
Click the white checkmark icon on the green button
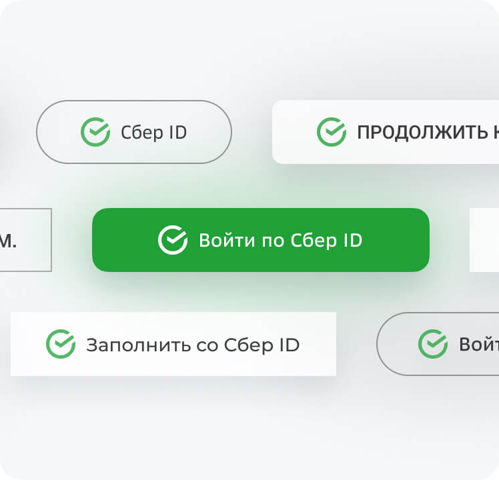coord(173,240)
